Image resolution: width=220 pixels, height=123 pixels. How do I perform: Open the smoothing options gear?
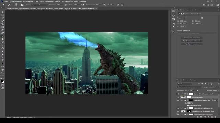[x=104, y=5]
